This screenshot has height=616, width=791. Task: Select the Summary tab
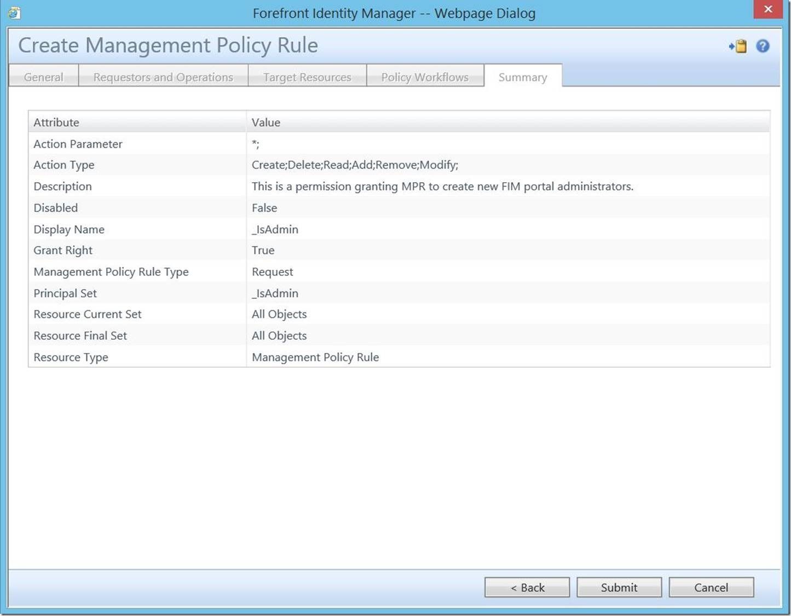pyautogui.click(x=523, y=77)
